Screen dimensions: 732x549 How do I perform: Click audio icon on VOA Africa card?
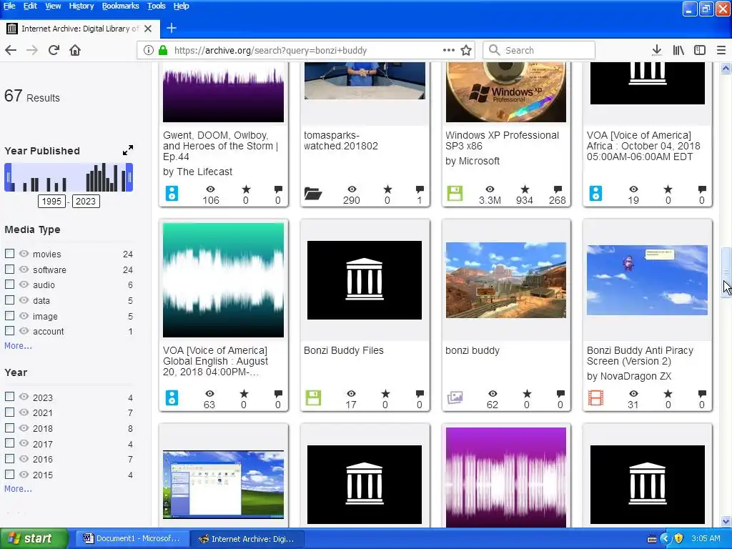(595, 193)
